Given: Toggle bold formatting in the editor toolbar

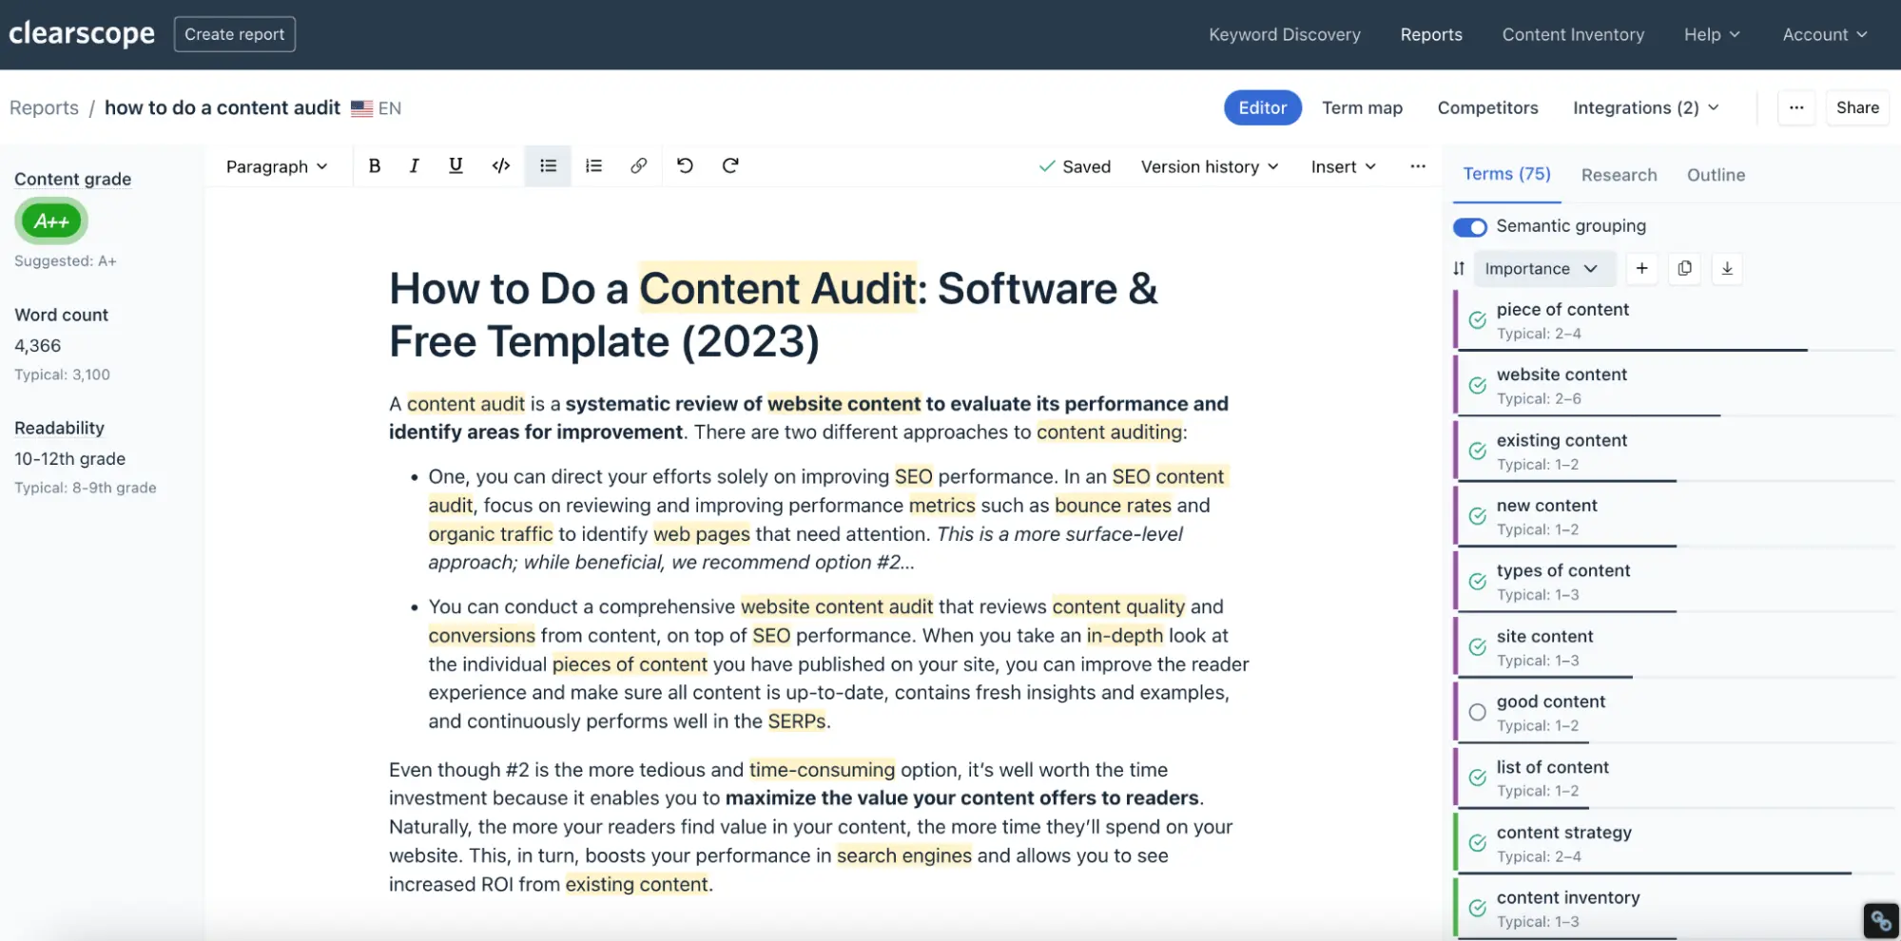Looking at the screenshot, I should coord(375,165).
